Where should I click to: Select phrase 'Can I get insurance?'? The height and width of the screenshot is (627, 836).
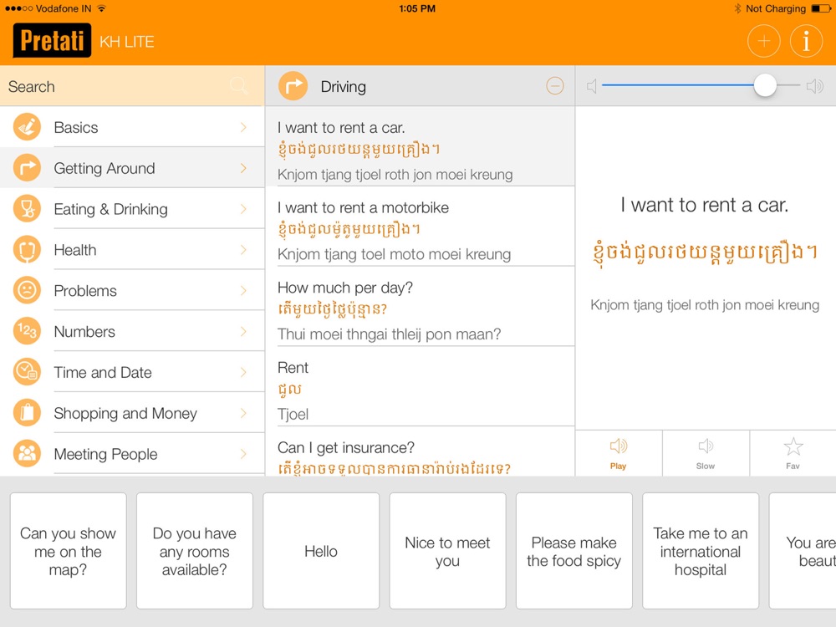[x=421, y=451]
